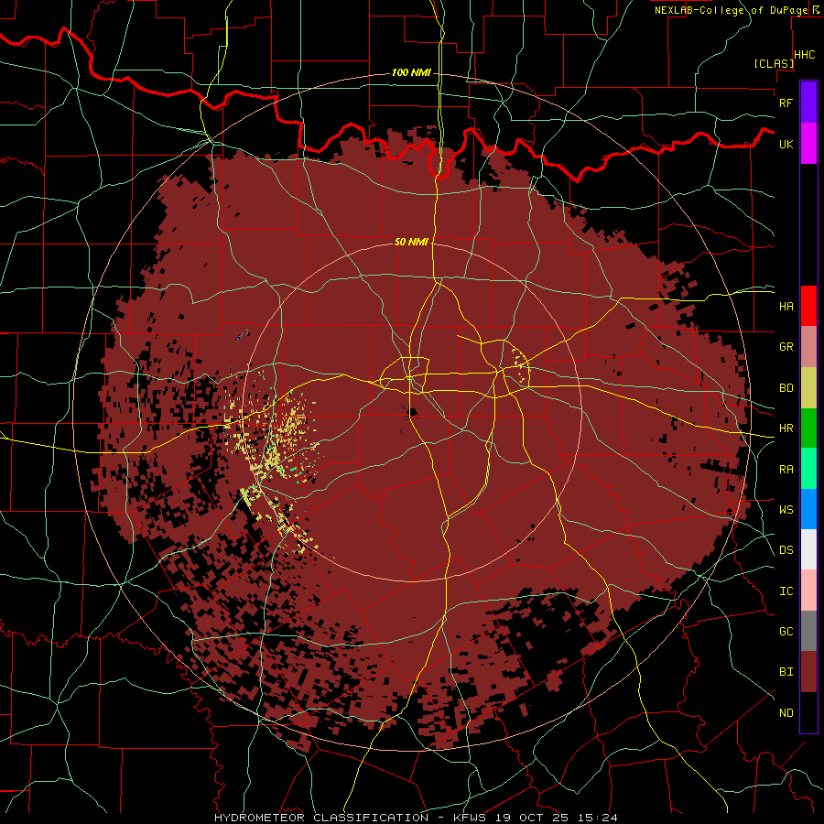Select the gray GC legend swatch

808,631
